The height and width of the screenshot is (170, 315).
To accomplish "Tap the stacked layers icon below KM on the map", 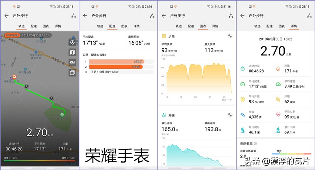I will (x=72, y=72).
